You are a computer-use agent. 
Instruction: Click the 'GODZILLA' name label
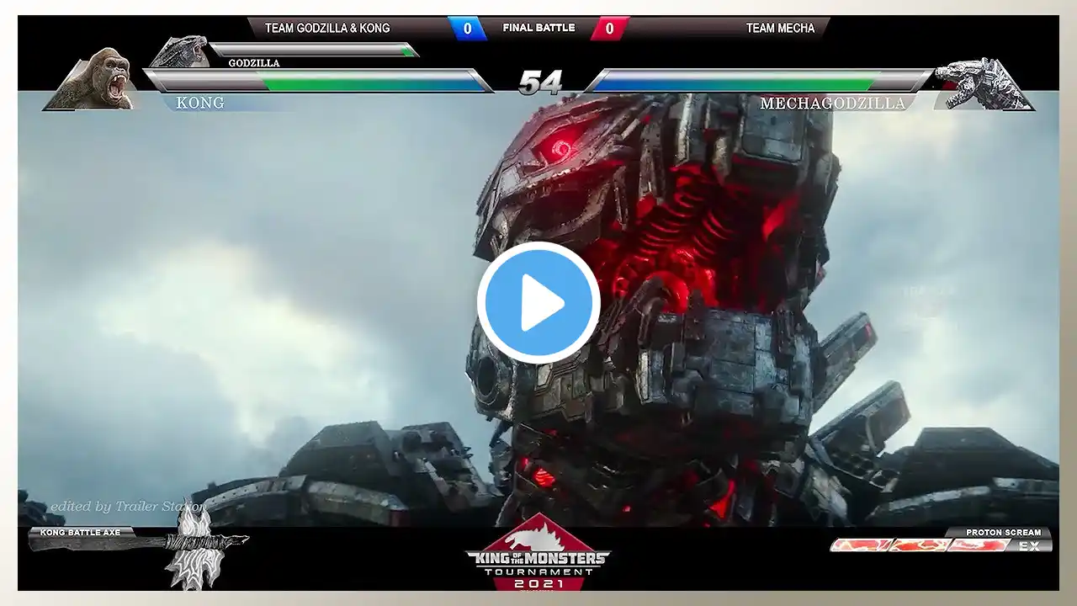coord(253,63)
